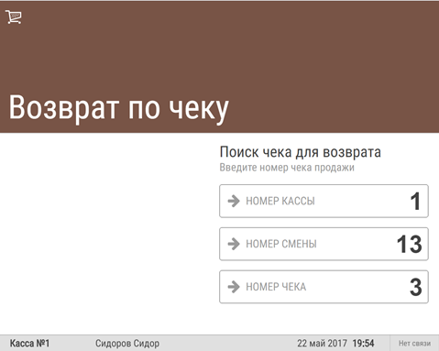Image resolution: width=439 pixels, height=351 pixels.
Task: Click the 'Поиск чека для возврата' heading
Action: pyautogui.click(x=301, y=152)
